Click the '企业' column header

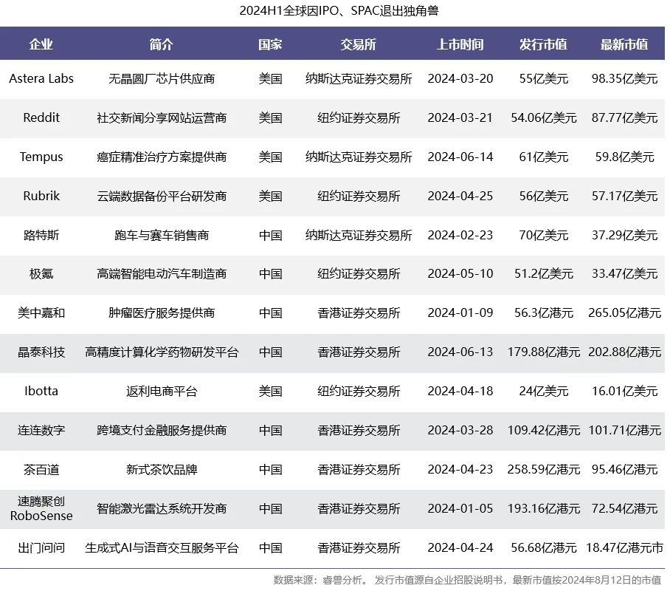pos(41,44)
